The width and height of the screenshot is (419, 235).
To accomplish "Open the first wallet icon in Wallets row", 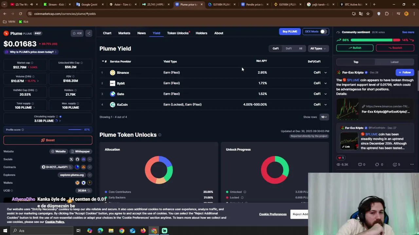I will pos(77,183).
